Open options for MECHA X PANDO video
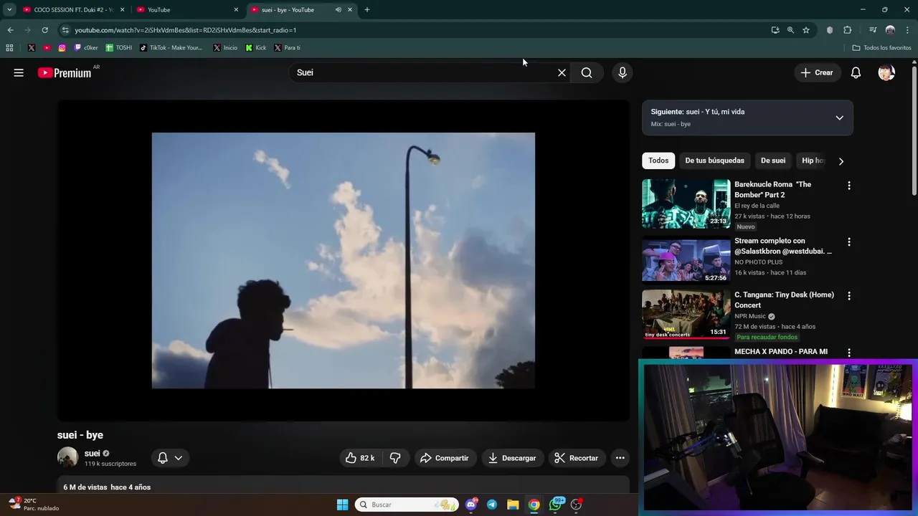This screenshot has width=918, height=516. tap(849, 353)
